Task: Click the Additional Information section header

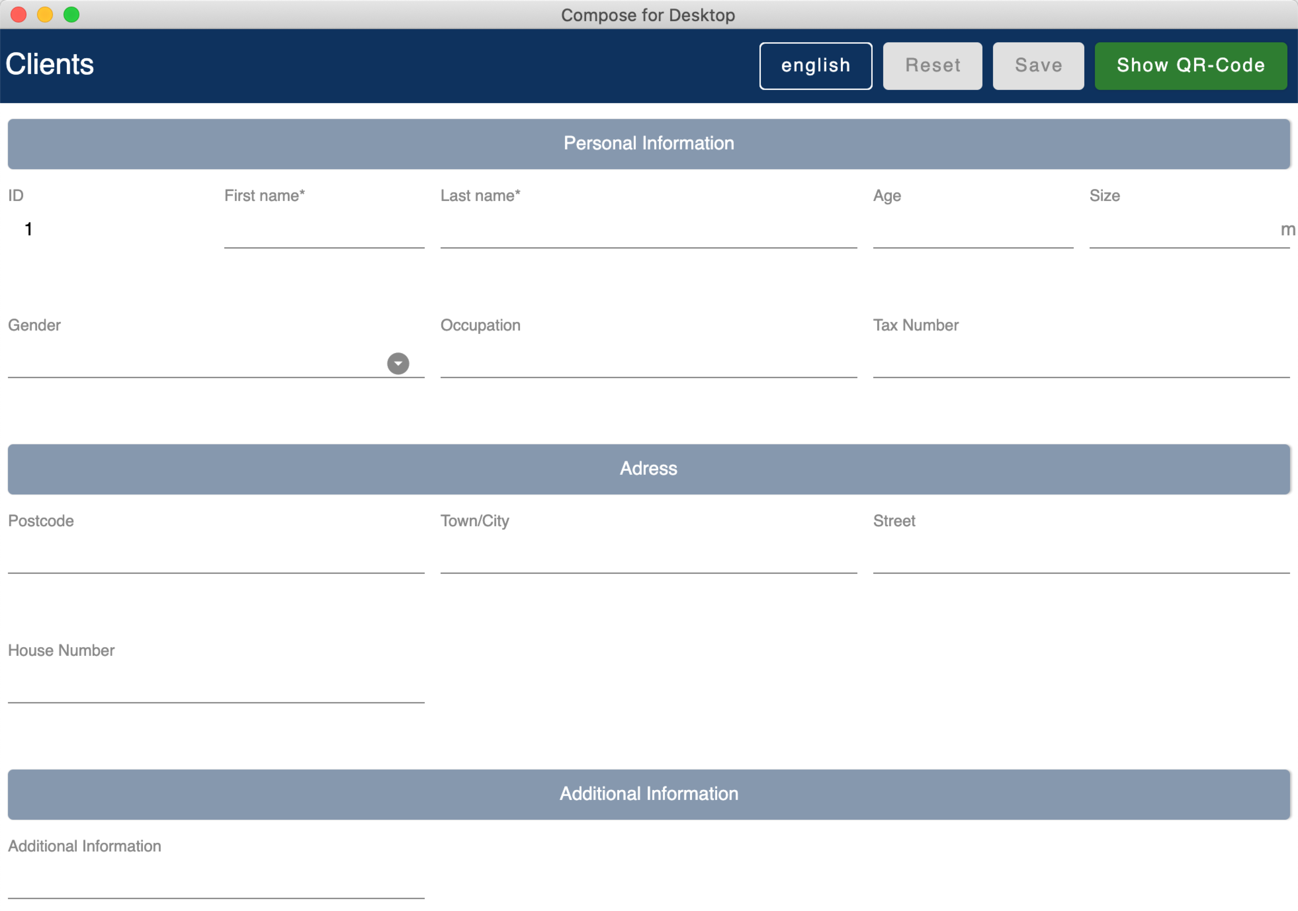Action: (x=648, y=794)
